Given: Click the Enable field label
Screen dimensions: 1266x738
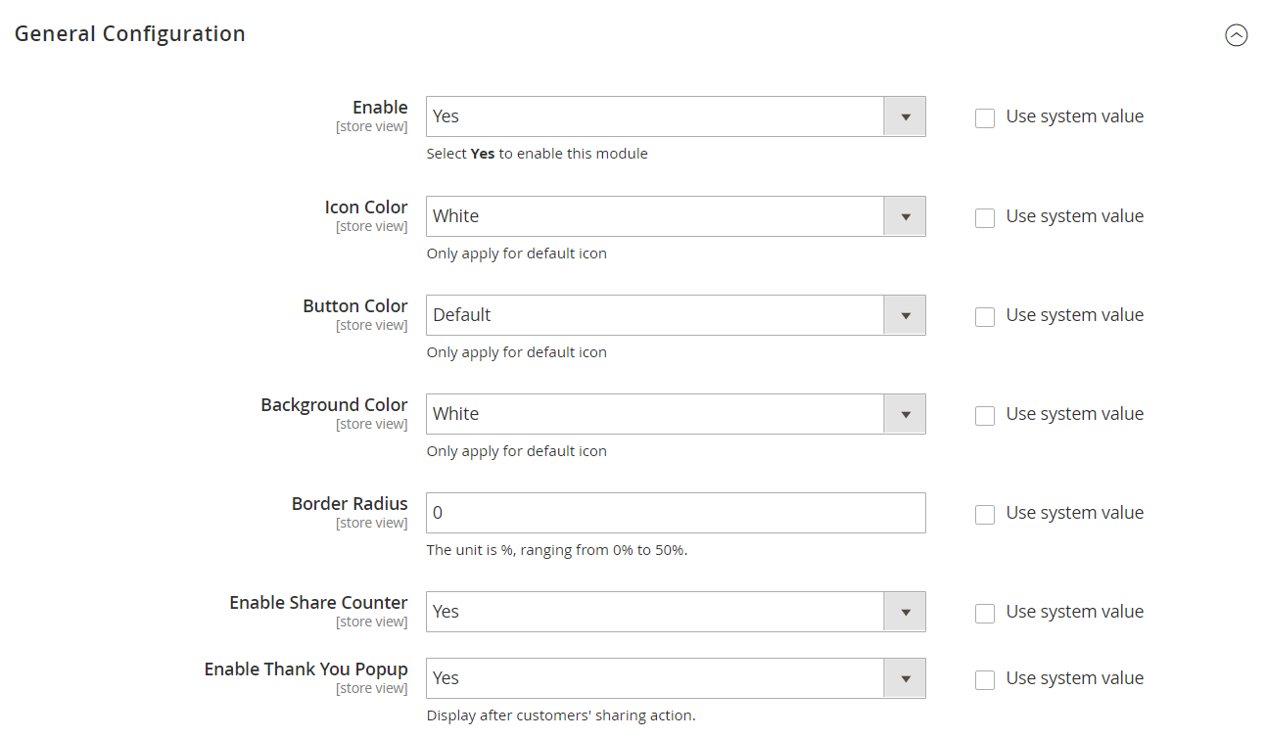Looking at the screenshot, I should (x=380, y=108).
